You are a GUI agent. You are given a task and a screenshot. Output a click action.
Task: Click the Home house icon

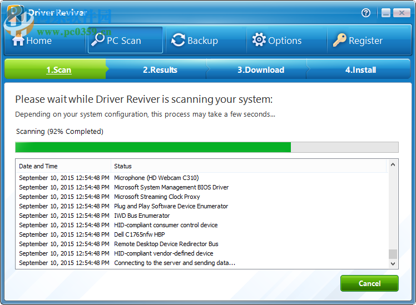(18, 41)
